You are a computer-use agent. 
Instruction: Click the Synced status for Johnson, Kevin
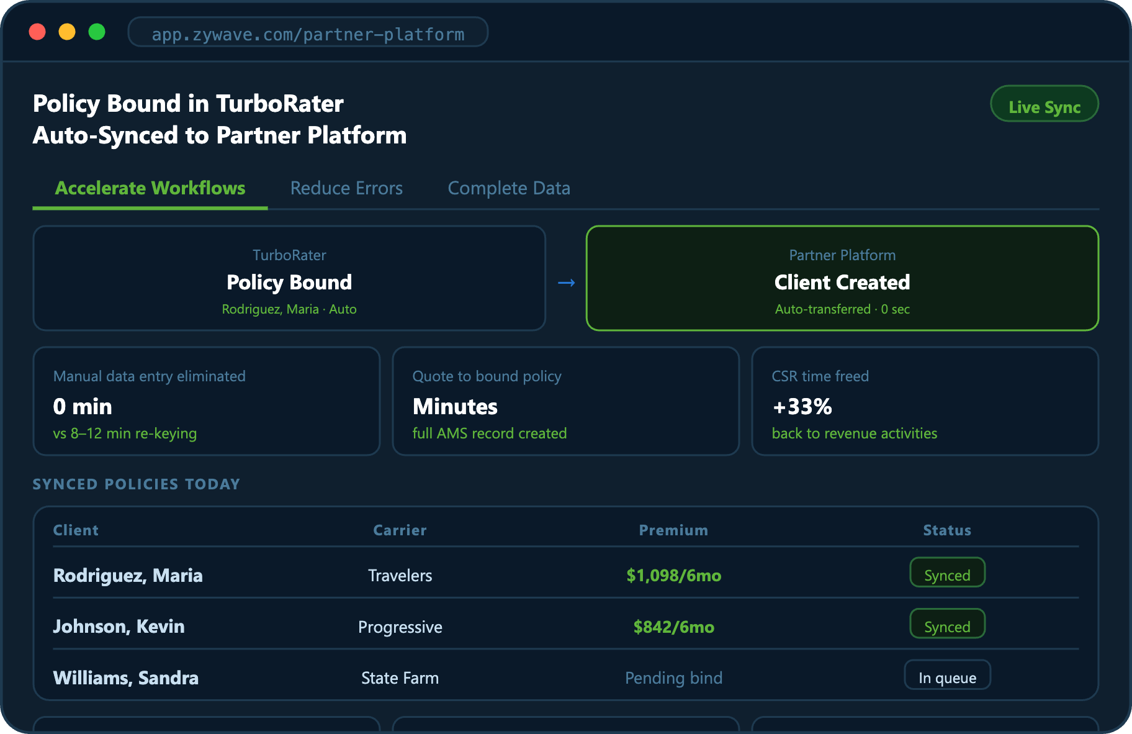pos(946,625)
